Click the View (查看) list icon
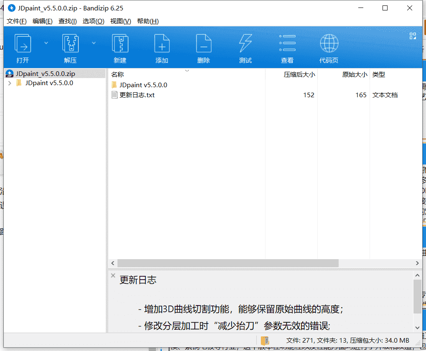Viewport: 426px width, 351px height. pyautogui.click(x=288, y=43)
